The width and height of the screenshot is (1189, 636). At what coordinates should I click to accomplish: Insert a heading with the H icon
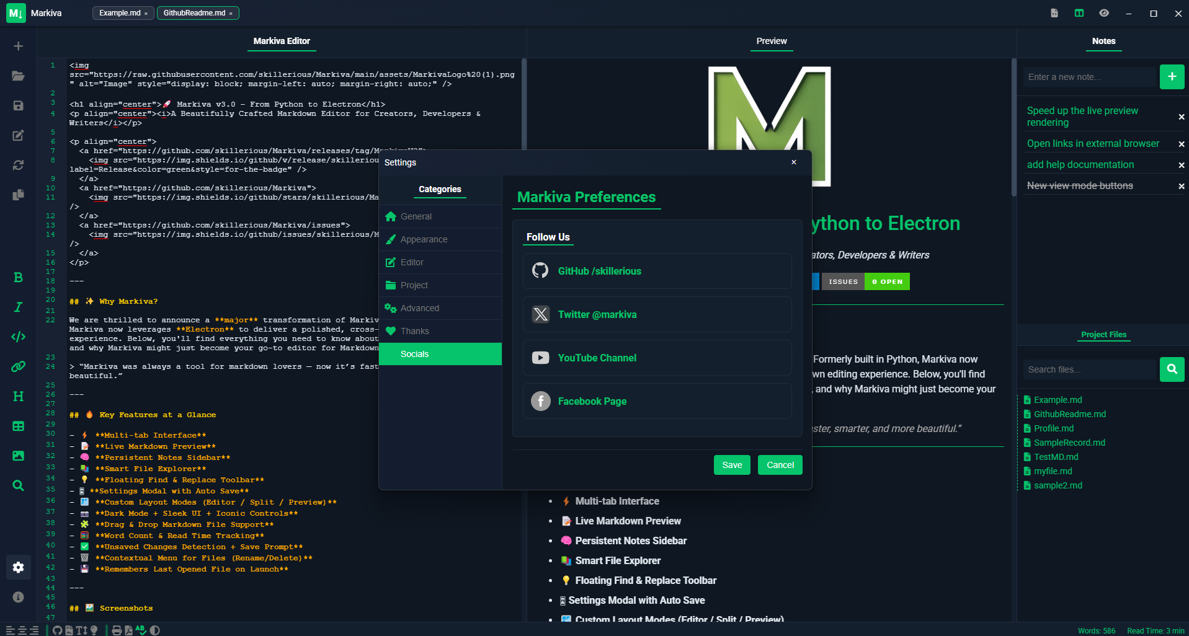pos(19,396)
